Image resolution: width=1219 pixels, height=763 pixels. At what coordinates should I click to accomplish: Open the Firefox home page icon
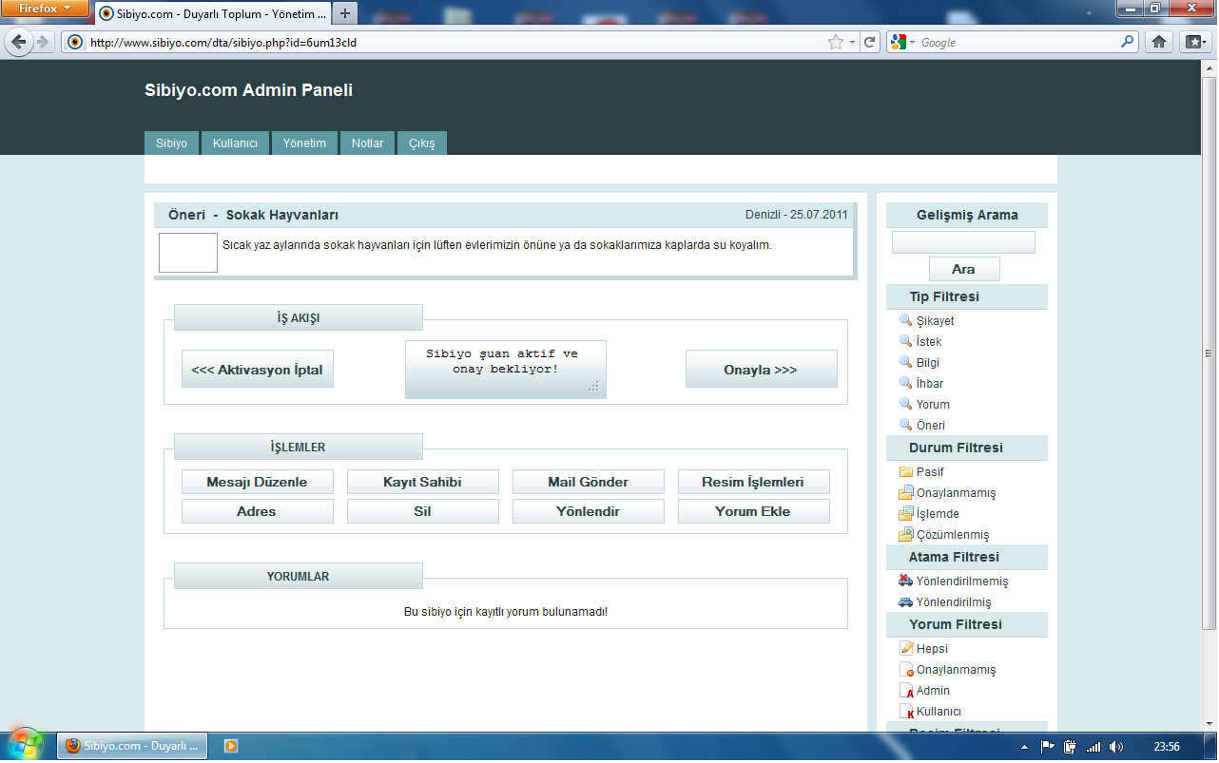(x=1159, y=42)
